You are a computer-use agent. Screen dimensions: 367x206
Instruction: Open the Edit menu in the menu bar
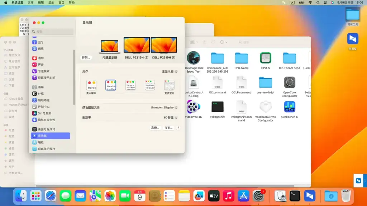[41, 3]
